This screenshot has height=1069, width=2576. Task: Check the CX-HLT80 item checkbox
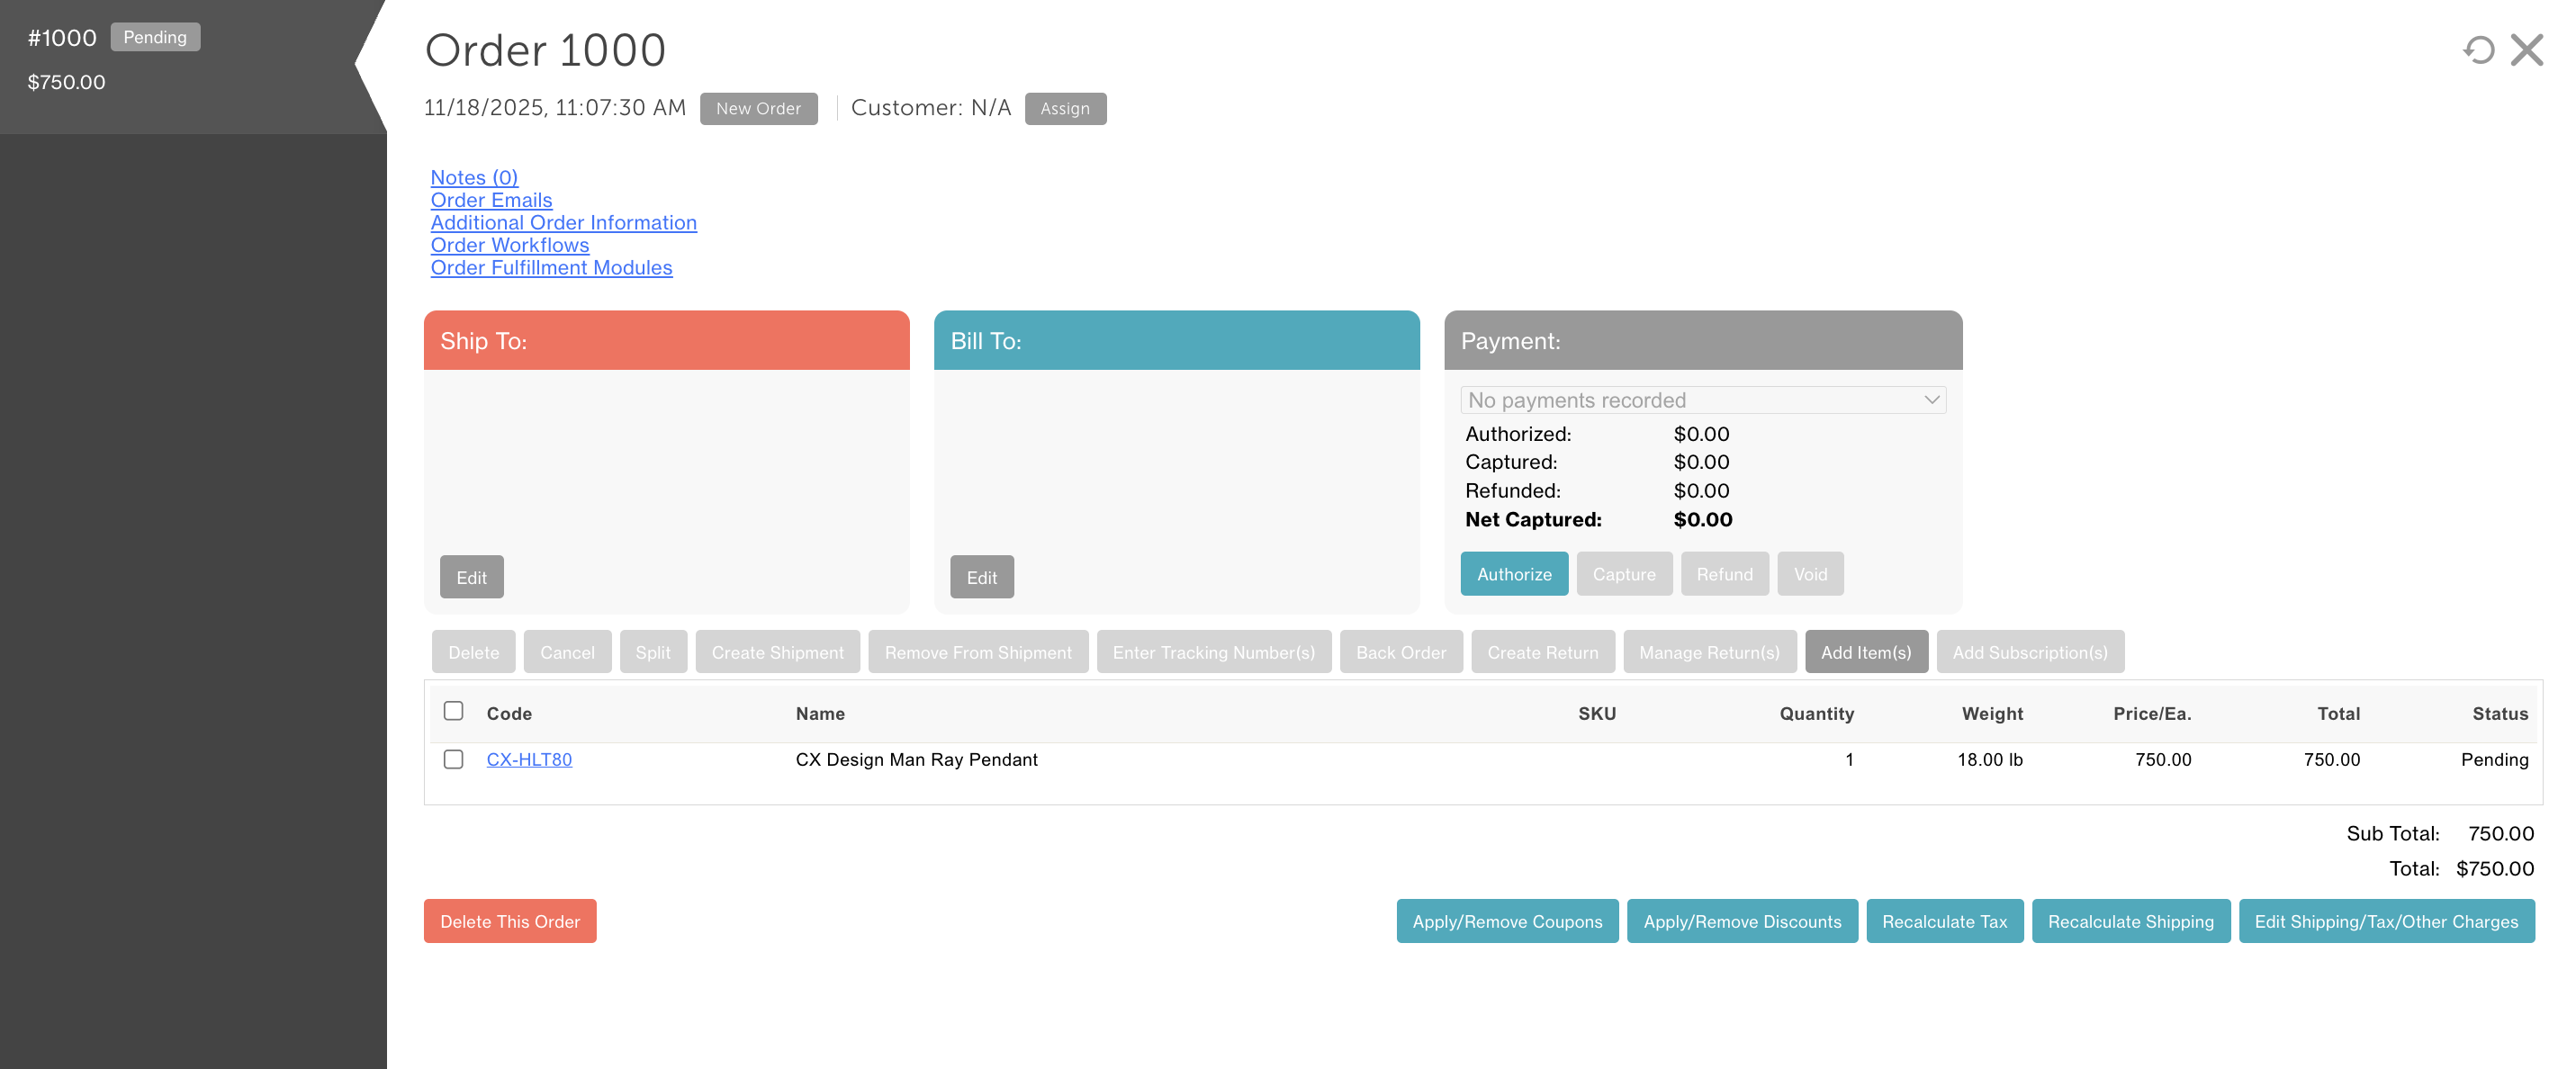click(453, 759)
